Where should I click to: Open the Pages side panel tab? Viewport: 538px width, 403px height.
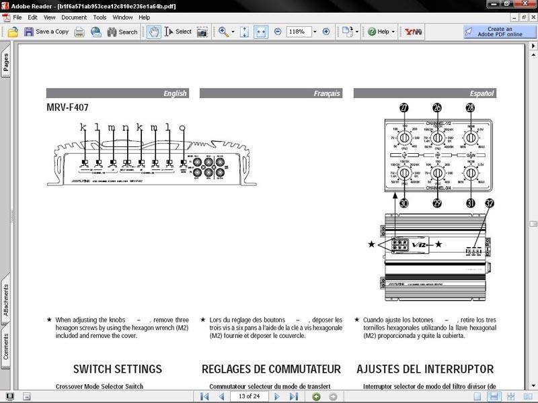pos(6,62)
